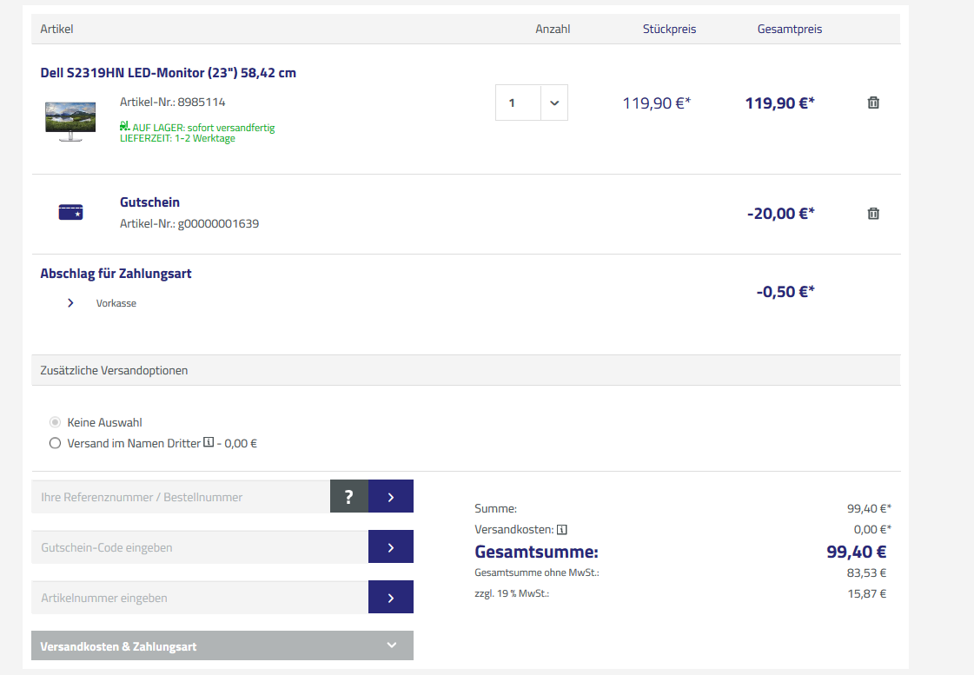
Task: Focus the Gutschein-Code eingeben field
Action: 200,547
